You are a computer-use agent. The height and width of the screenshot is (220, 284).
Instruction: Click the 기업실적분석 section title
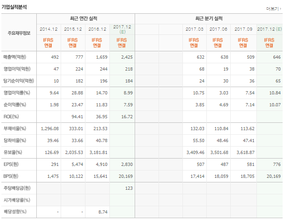coord(14,7)
